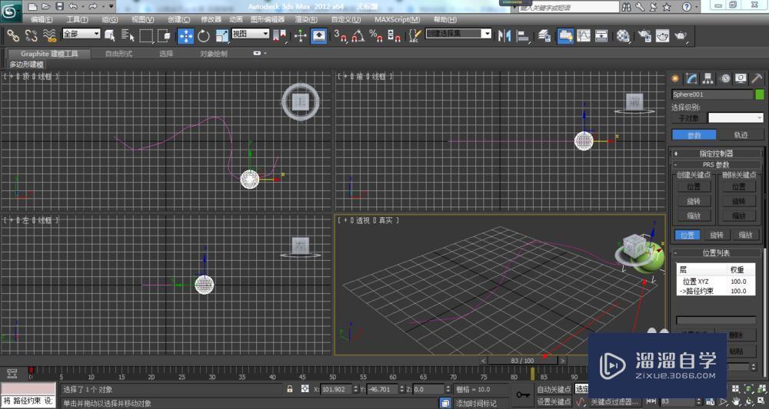Click the Align tool icon

pos(523,36)
